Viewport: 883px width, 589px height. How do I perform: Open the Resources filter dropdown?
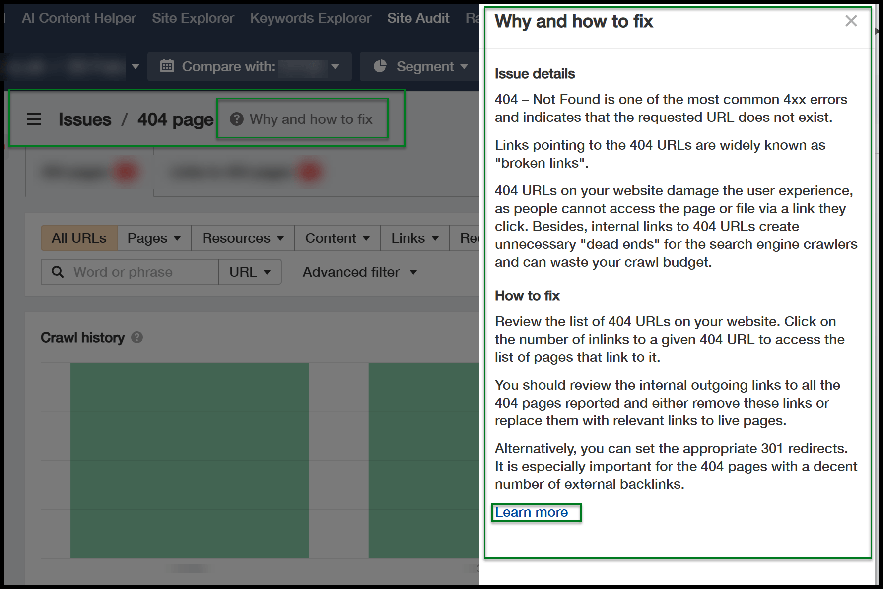click(x=243, y=238)
